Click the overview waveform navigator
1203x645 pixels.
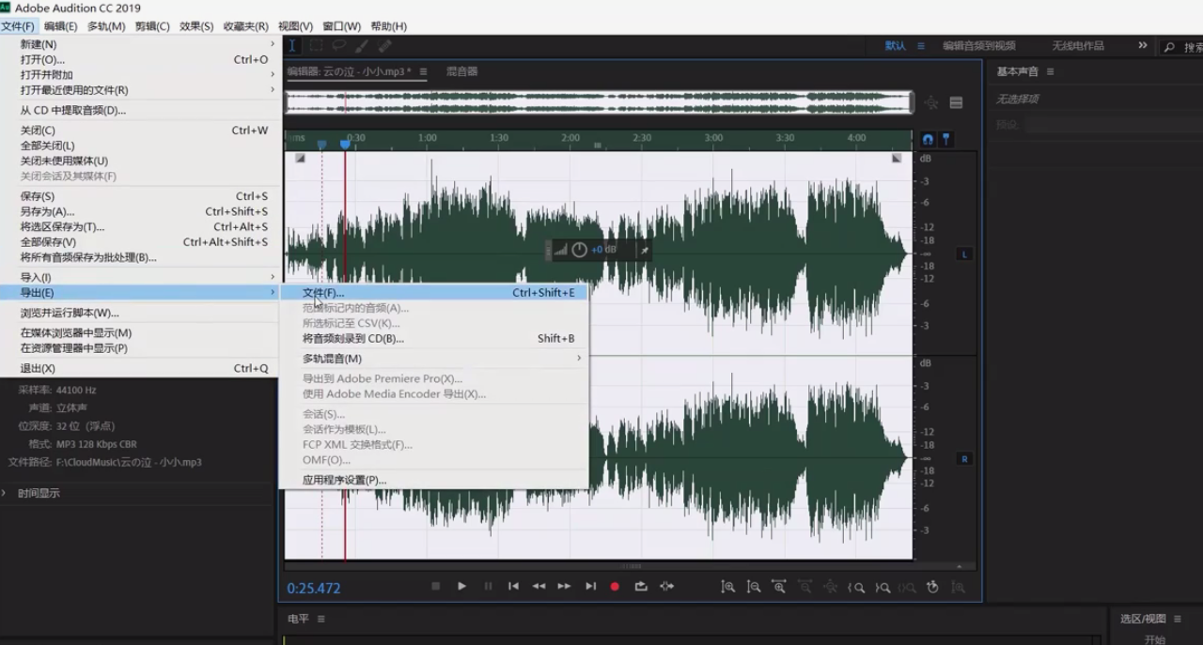(599, 102)
